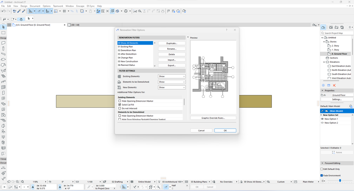Click the Undo icon

(x=3, y=11)
